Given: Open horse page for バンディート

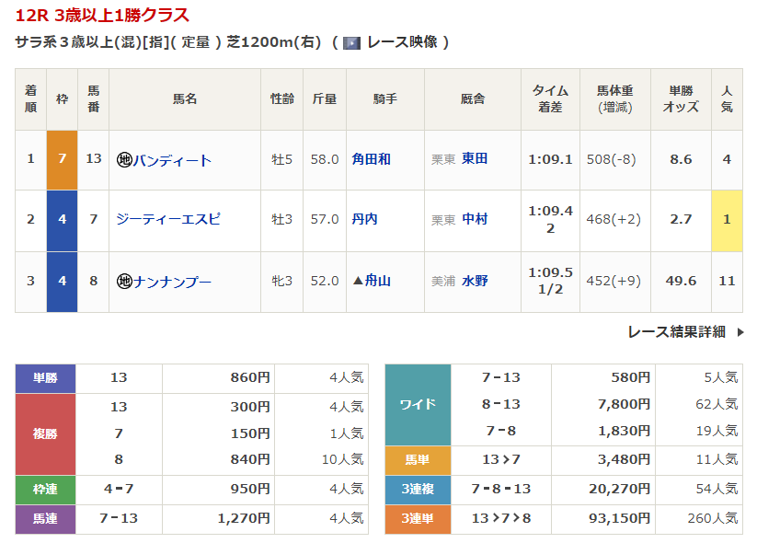Looking at the screenshot, I should 172,160.
